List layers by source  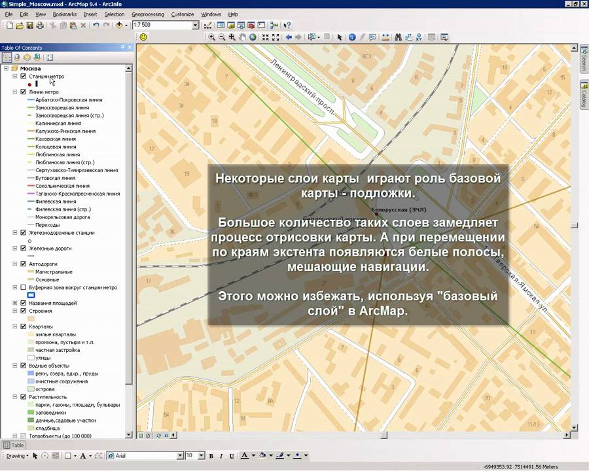pyautogui.click(x=17, y=58)
